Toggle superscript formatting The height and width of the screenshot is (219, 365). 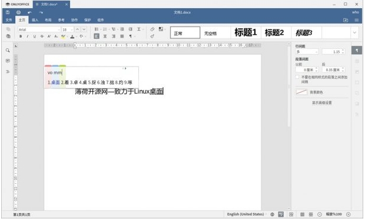[49, 36]
